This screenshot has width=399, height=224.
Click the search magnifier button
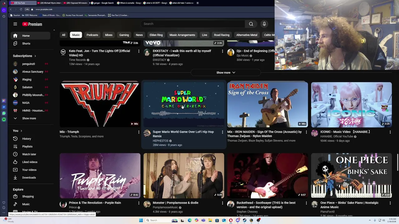251,24
